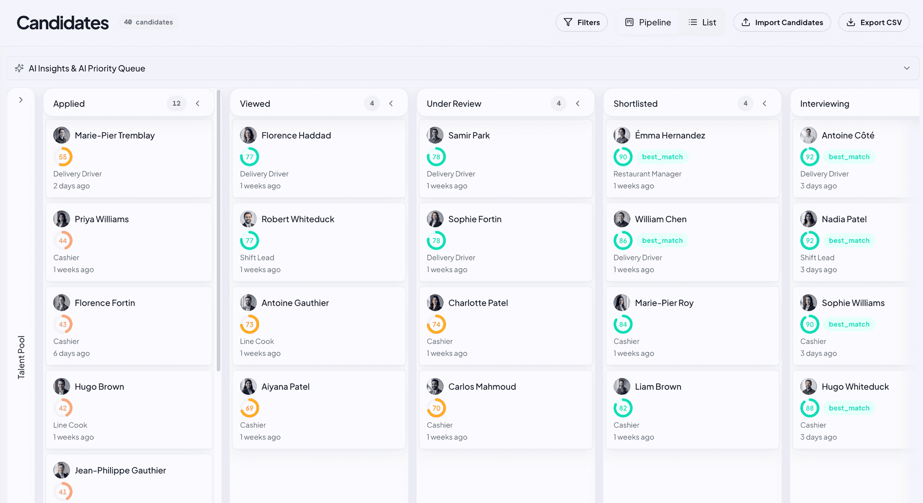Click William Chen's avatar photo
This screenshot has width=923, height=503.
pyautogui.click(x=622, y=219)
